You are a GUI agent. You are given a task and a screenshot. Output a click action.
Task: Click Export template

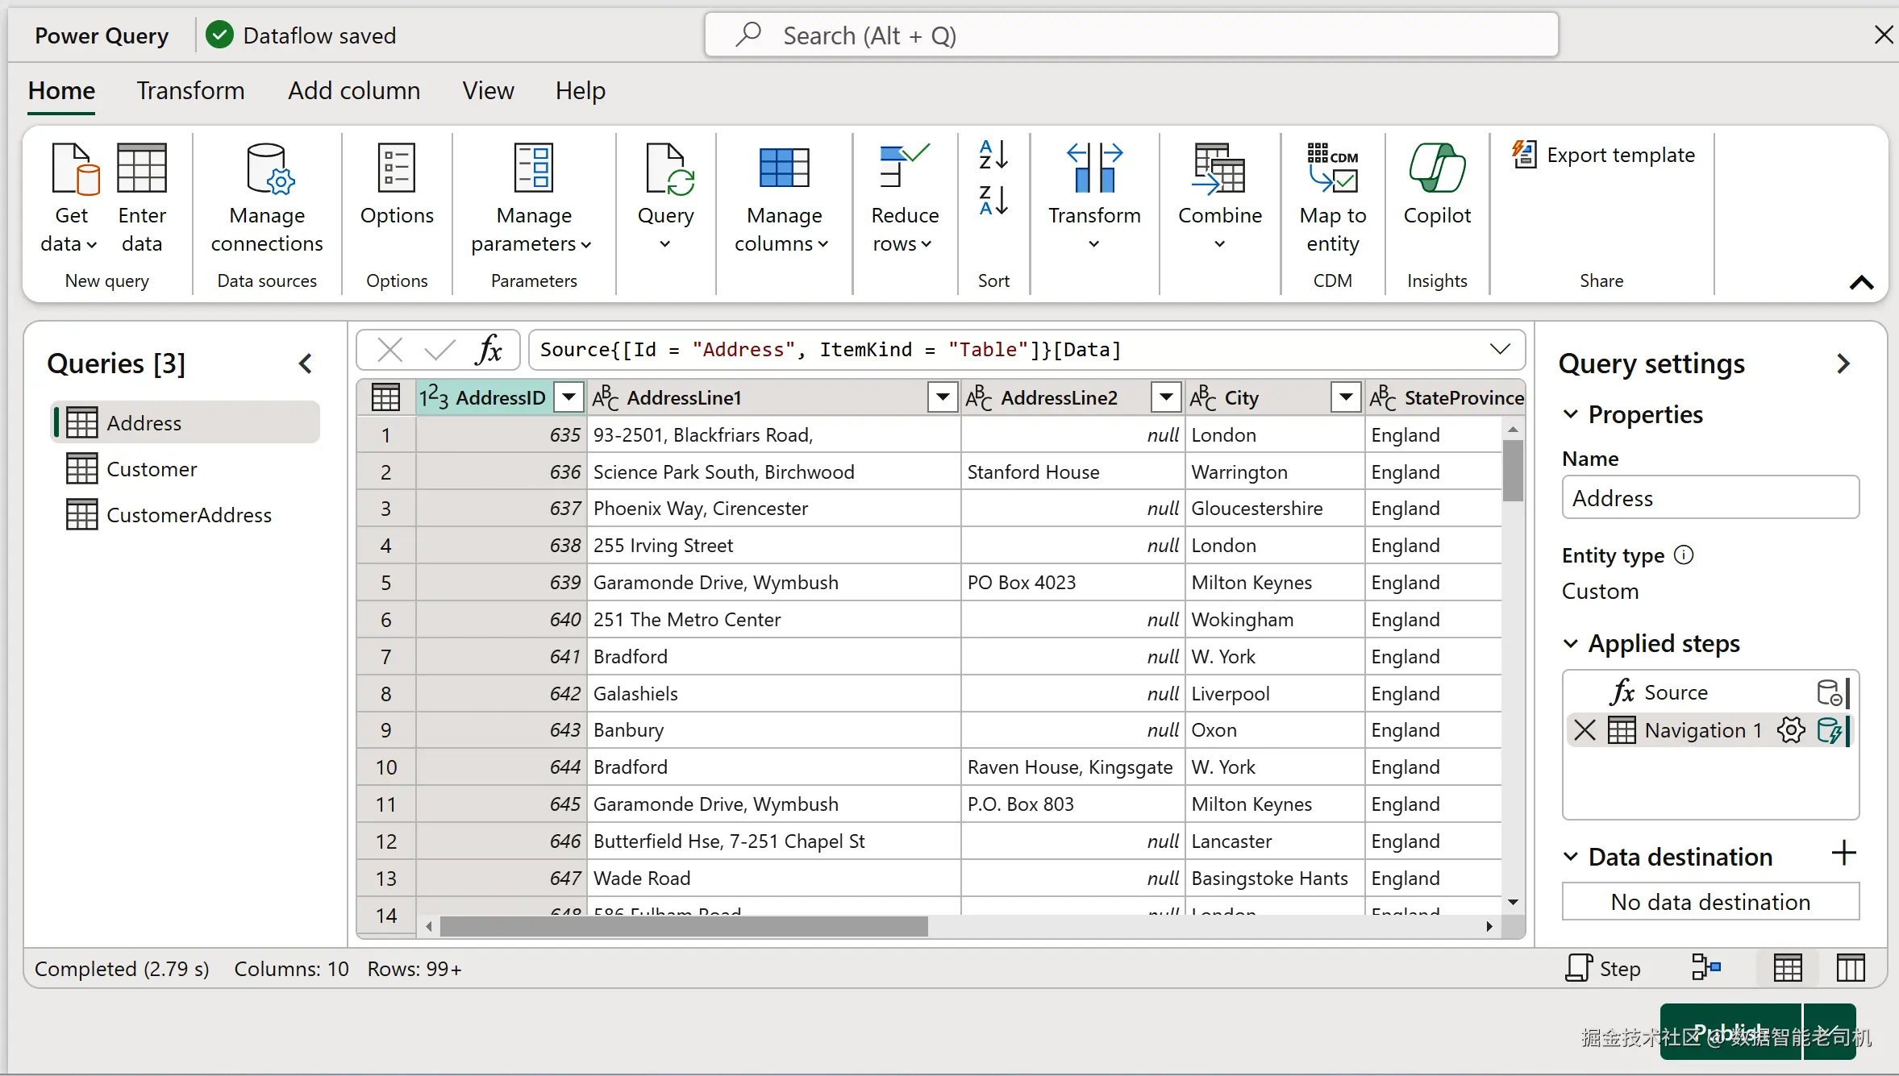(x=1604, y=155)
